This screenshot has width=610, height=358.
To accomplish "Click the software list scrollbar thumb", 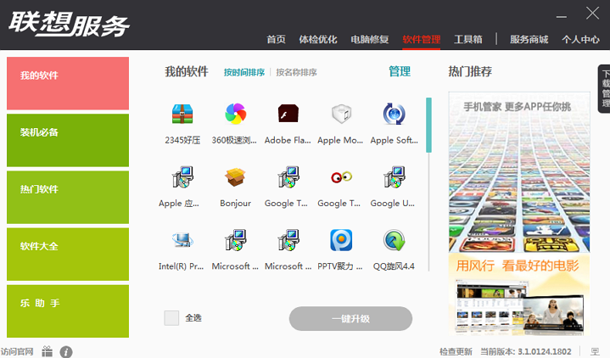I will [428, 125].
